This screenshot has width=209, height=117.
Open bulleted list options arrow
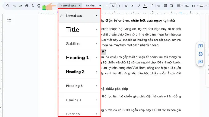(206, 6)
